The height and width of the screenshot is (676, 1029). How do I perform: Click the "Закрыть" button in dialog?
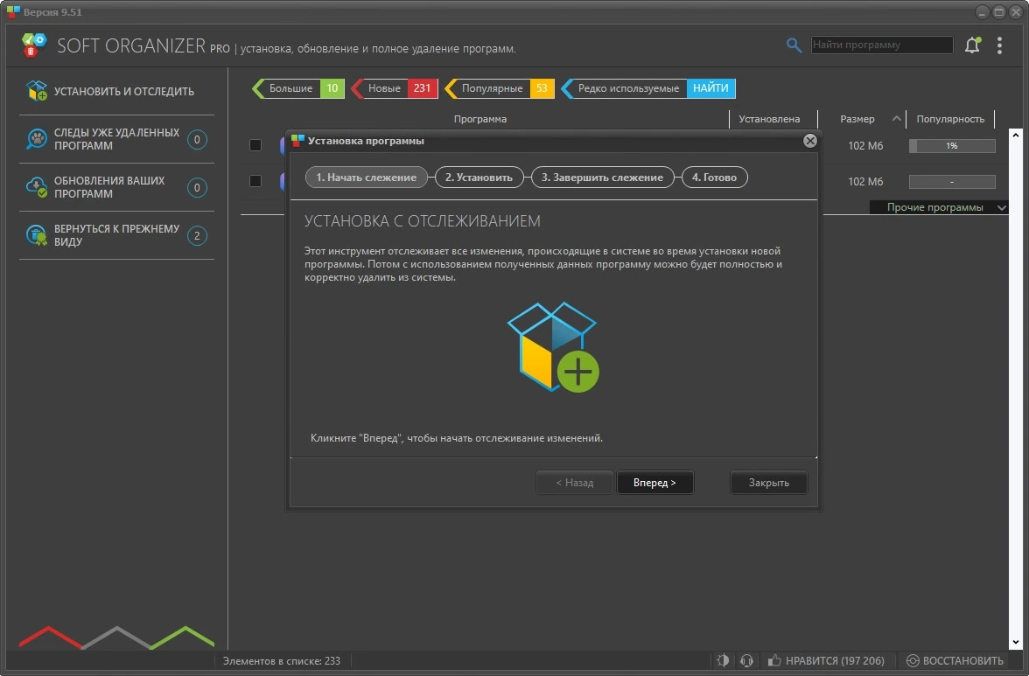pos(768,483)
